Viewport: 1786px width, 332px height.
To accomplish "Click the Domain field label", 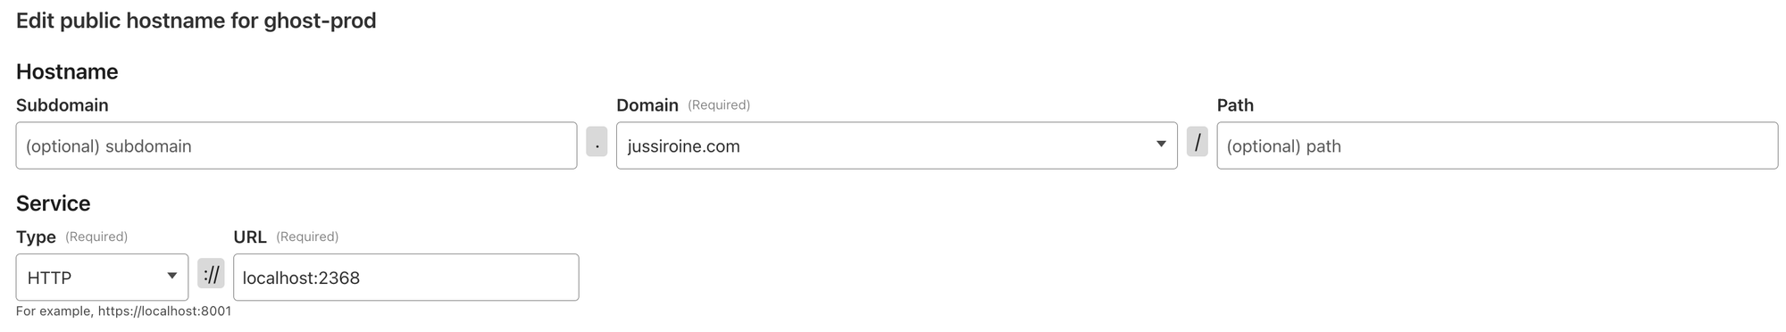I will tap(647, 105).
